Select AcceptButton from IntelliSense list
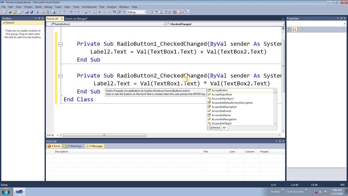 tap(220, 90)
